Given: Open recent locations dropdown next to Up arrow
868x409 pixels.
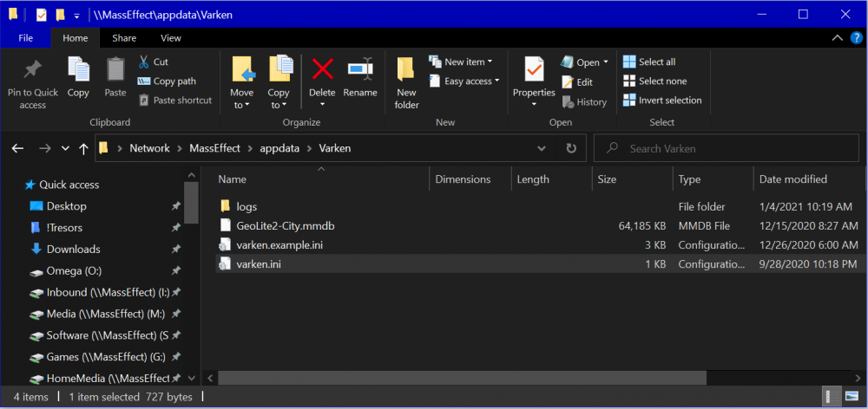Looking at the screenshot, I should pyautogui.click(x=65, y=148).
